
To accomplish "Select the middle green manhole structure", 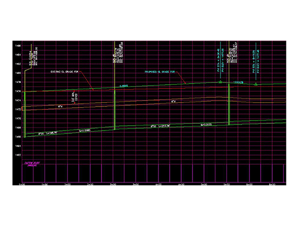I will [x=114, y=110].
